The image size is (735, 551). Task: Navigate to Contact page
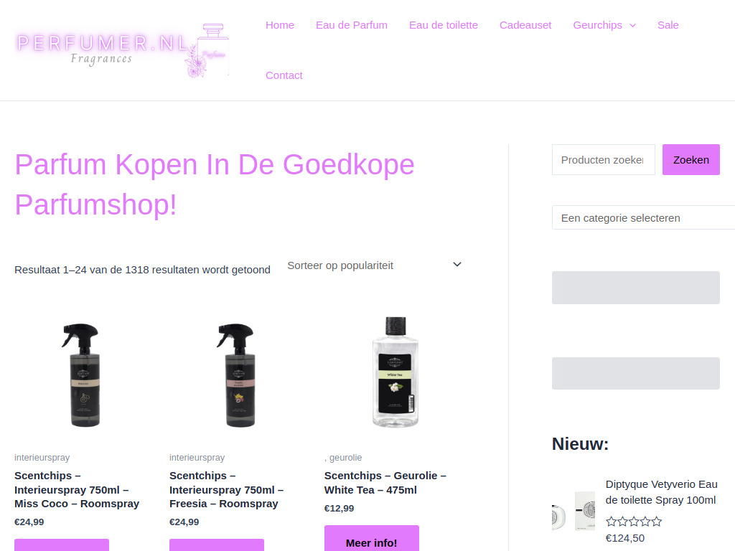click(284, 75)
